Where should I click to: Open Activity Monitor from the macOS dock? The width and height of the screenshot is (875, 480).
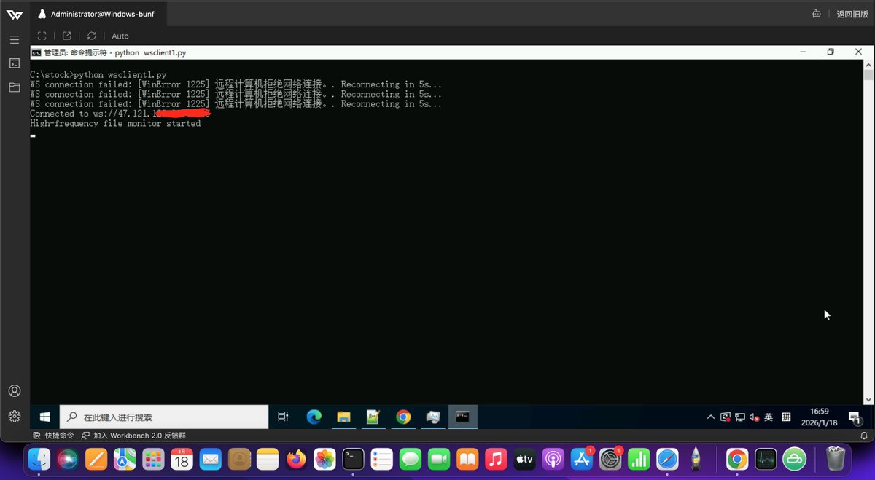(x=766, y=459)
